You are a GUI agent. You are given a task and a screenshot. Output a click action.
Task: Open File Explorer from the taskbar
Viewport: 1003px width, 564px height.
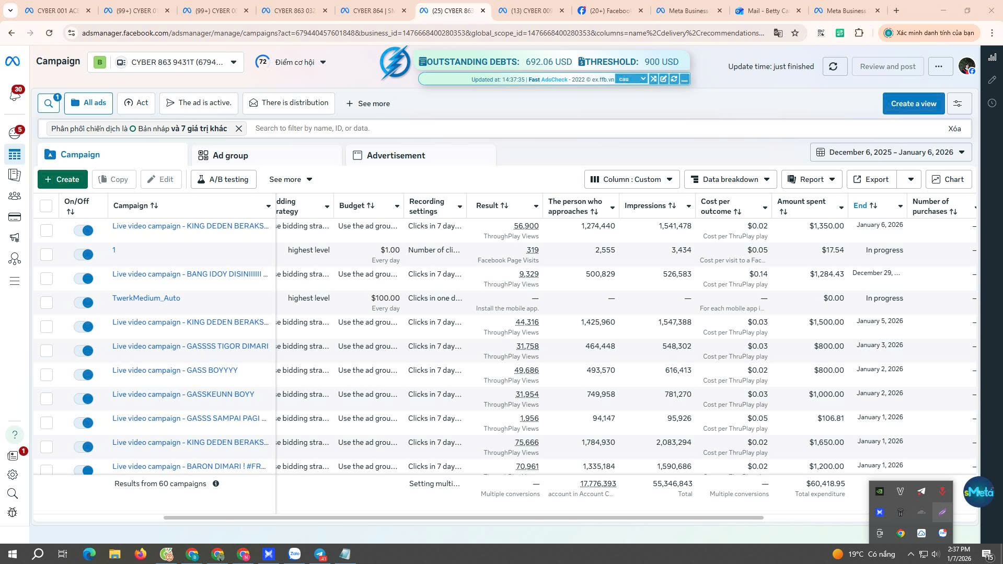(114, 554)
